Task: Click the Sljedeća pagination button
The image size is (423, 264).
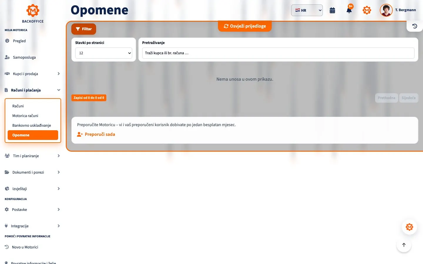Action: (x=409, y=98)
